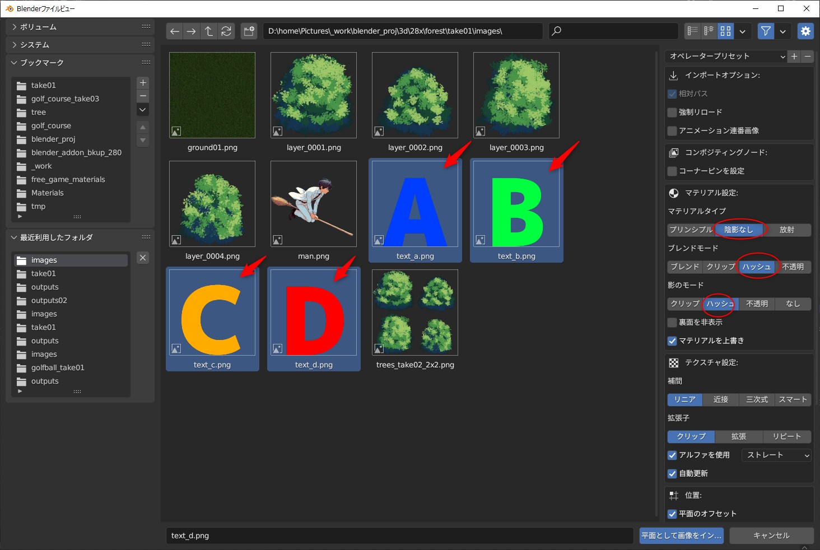Create a new directory
The image size is (820, 550).
(x=249, y=31)
